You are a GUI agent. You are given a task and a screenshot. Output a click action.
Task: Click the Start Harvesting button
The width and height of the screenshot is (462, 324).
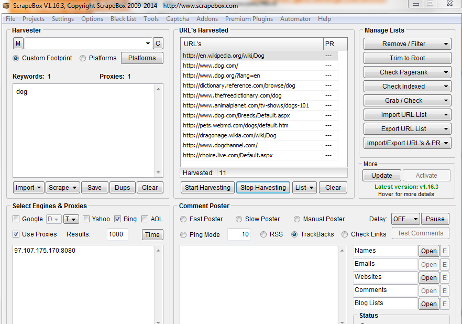point(207,188)
